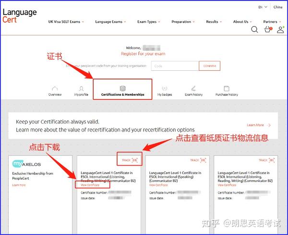This screenshot has width=288, height=235.
Task: Click the myAXELOS logo
Action: click(x=26, y=164)
